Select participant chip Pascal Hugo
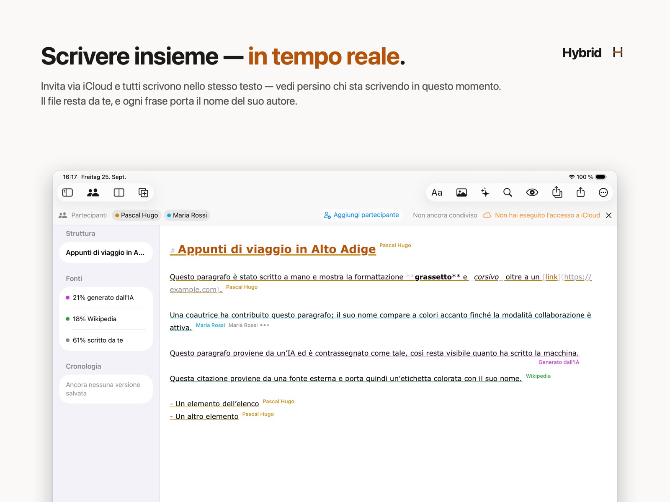 tap(136, 215)
